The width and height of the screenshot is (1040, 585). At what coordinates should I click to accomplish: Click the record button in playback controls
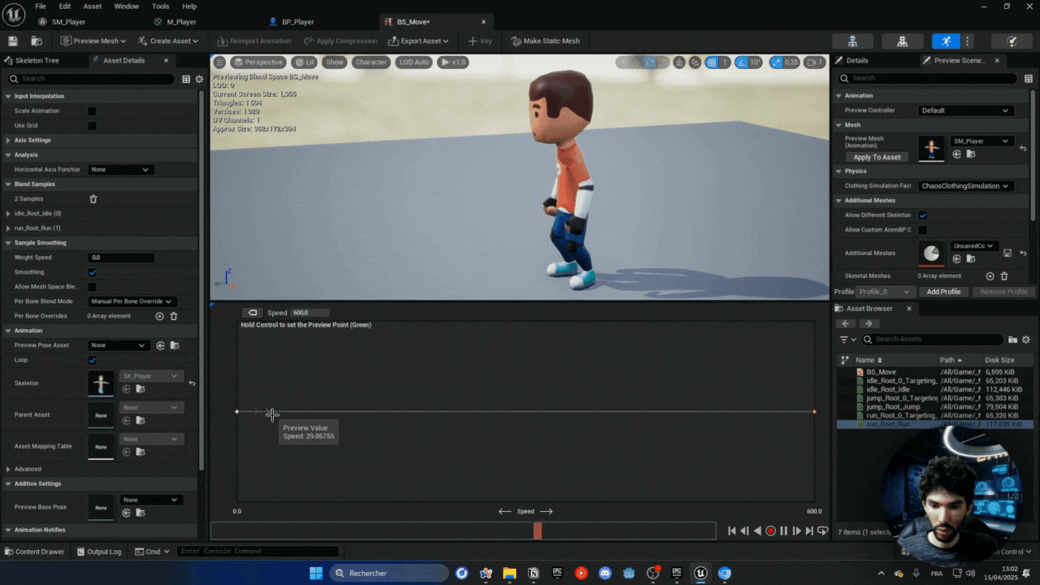click(x=770, y=531)
